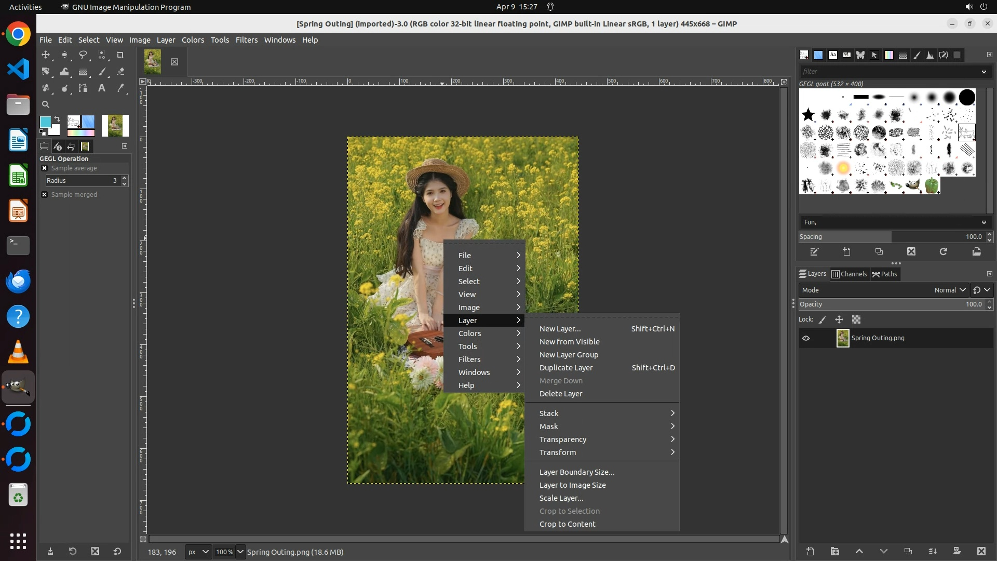Click Scale Layer... menu entry
Image resolution: width=997 pixels, height=561 pixels.
pyautogui.click(x=561, y=498)
